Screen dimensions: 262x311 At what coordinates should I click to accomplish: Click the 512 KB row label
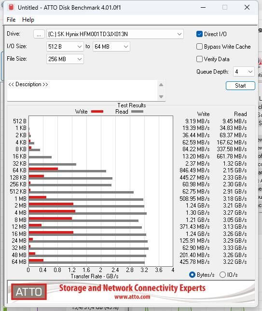coord(18,192)
